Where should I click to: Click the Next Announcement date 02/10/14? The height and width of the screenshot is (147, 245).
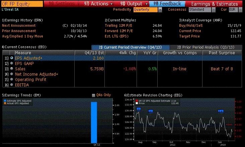tap(79, 25)
